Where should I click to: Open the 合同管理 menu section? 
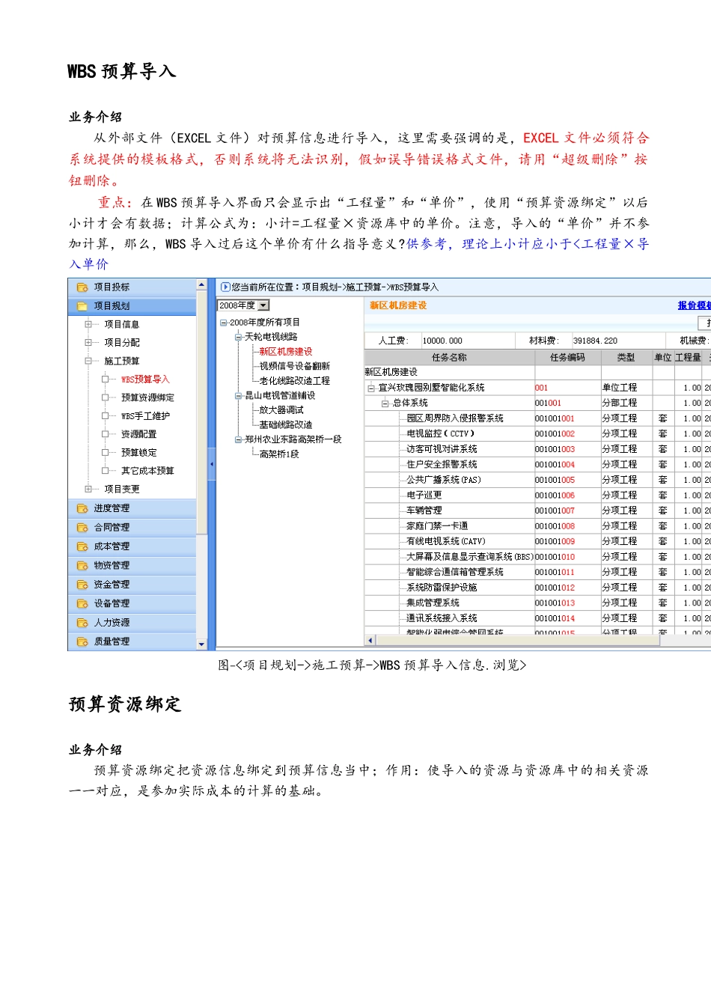[132, 528]
